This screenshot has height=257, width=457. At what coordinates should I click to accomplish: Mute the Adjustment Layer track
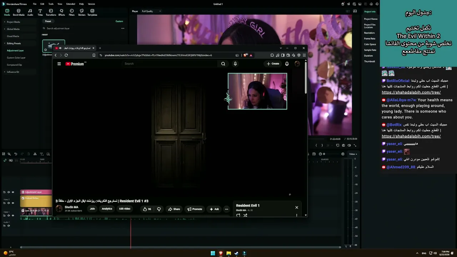coord(9,192)
